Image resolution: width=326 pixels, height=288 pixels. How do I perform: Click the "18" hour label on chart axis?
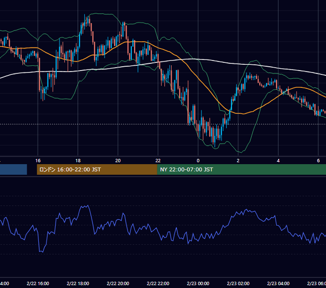(78, 161)
